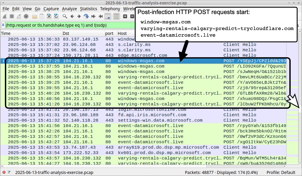Select the 15:41:56 POST /rpyGYah row
This screenshot has height=176, width=302.
pyautogui.click(x=143, y=126)
